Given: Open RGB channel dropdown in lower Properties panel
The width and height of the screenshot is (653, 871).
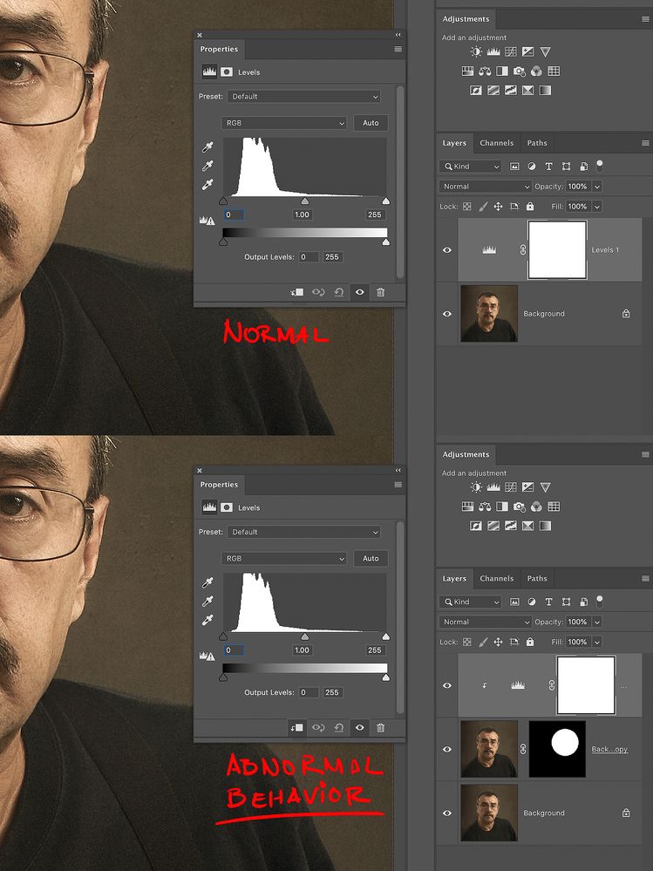Looking at the screenshot, I should pos(283,558).
